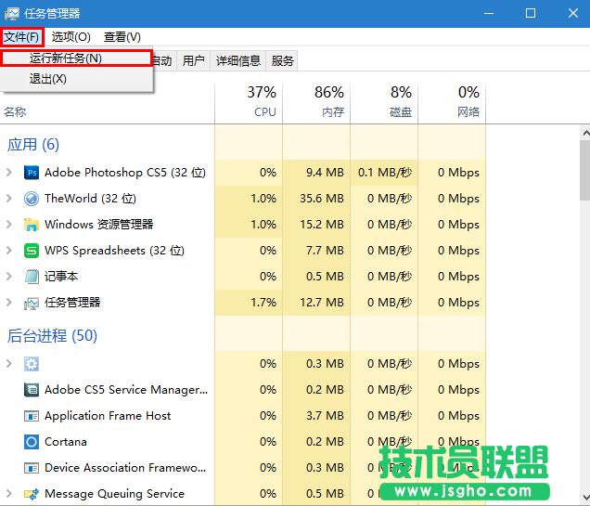Choose 退出(X) in the file menu
Image resolution: width=590 pixels, height=506 pixels.
tap(48, 79)
